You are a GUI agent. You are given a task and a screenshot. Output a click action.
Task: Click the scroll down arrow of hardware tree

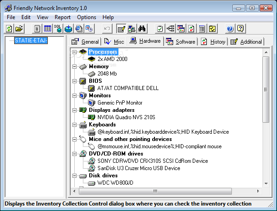pos(266,184)
